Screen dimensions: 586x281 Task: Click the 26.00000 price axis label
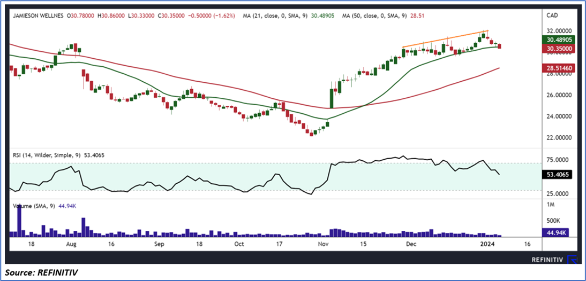(x=558, y=95)
